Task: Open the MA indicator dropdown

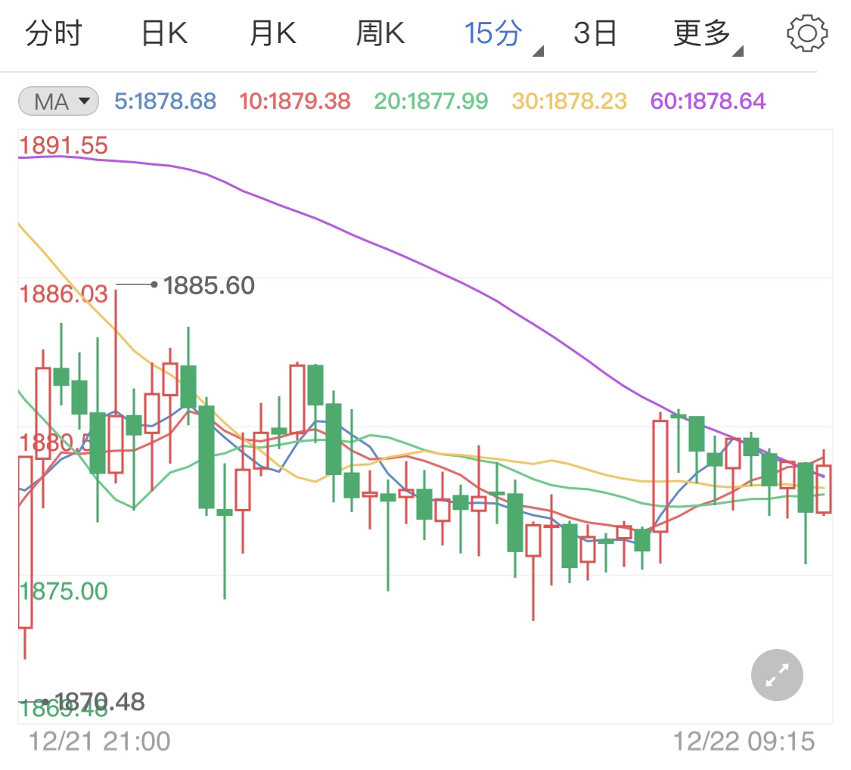Action: (x=57, y=101)
